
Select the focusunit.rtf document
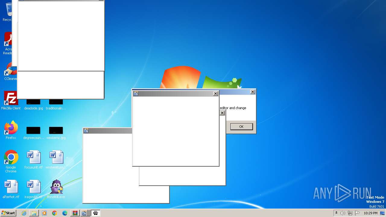(x=33, y=160)
